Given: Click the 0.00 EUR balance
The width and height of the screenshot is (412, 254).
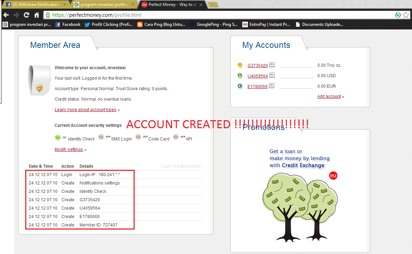Looking at the screenshot, I should [x=326, y=86].
